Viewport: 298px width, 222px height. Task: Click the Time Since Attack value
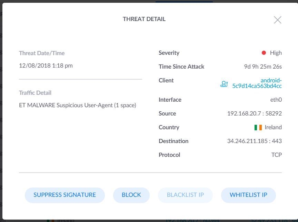tap(263, 67)
